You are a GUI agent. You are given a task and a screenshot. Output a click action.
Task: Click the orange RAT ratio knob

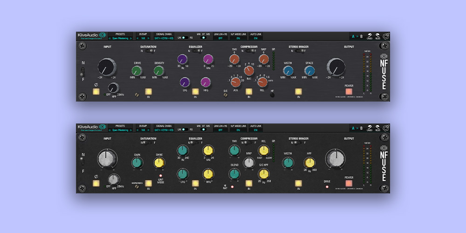click(x=249, y=71)
